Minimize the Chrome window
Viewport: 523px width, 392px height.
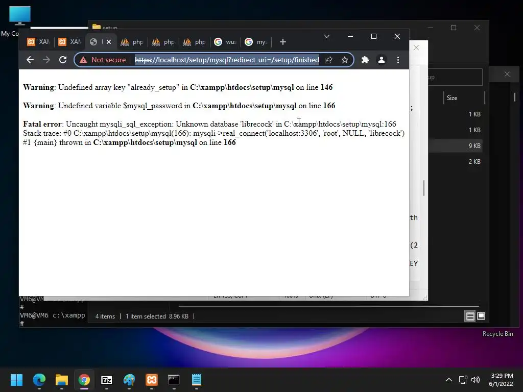(350, 36)
